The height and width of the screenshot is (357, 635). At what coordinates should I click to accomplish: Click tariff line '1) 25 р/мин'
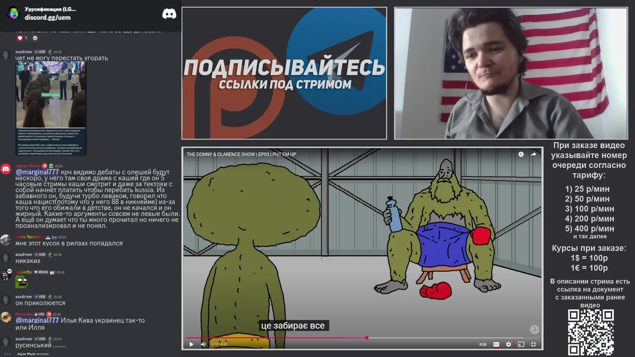point(587,189)
